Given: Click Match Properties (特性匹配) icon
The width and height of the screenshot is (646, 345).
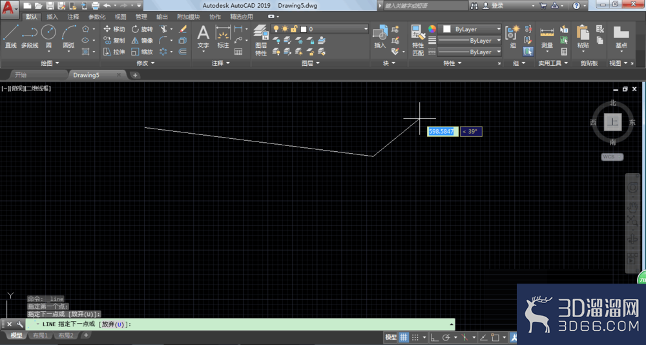Looking at the screenshot, I should click(418, 40).
